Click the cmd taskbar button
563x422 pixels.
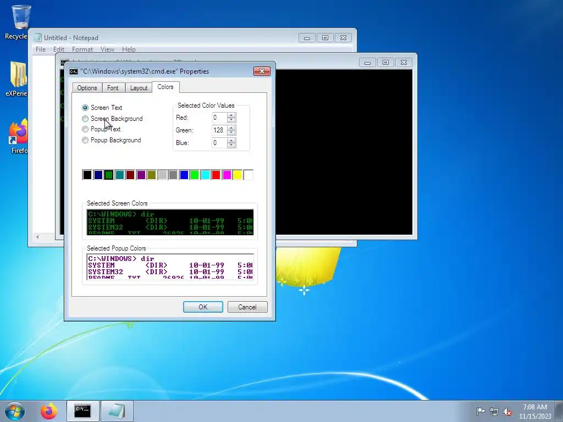(82, 411)
